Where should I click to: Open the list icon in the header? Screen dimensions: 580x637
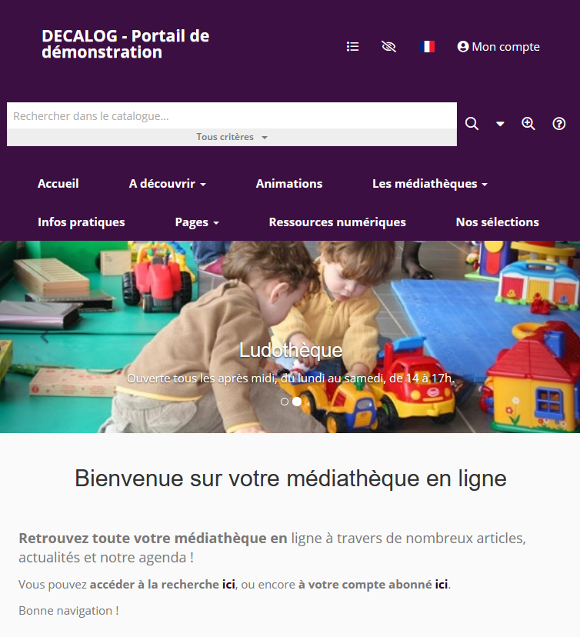click(352, 47)
